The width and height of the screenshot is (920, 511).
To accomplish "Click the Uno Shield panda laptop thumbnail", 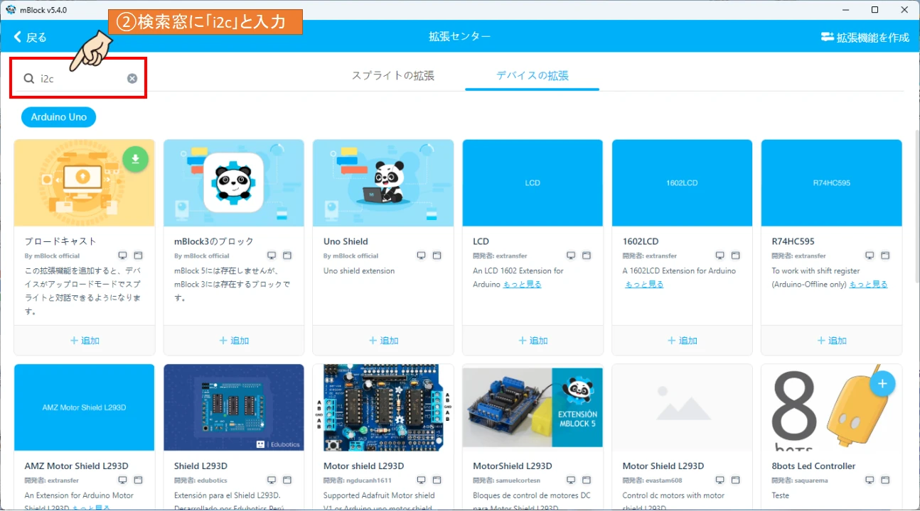I will 383,183.
